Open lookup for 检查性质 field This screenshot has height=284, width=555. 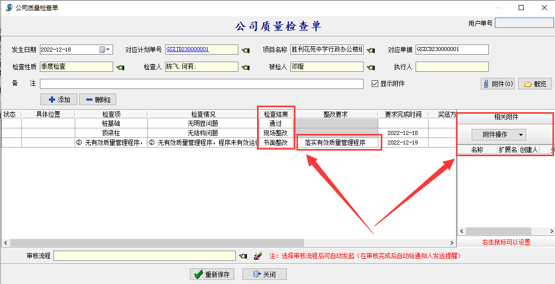tap(120, 67)
